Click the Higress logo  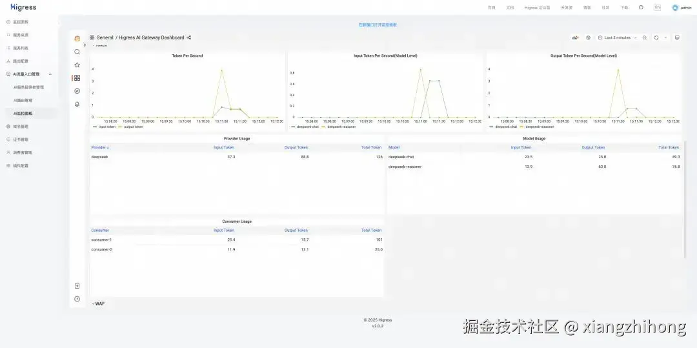click(24, 7)
